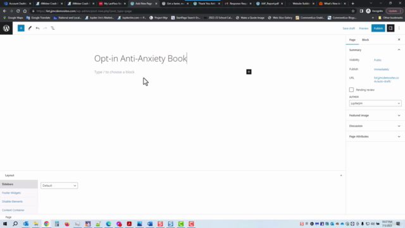This screenshot has width=405, height=228.
Task: Click the Preview button
Action: click(363, 28)
